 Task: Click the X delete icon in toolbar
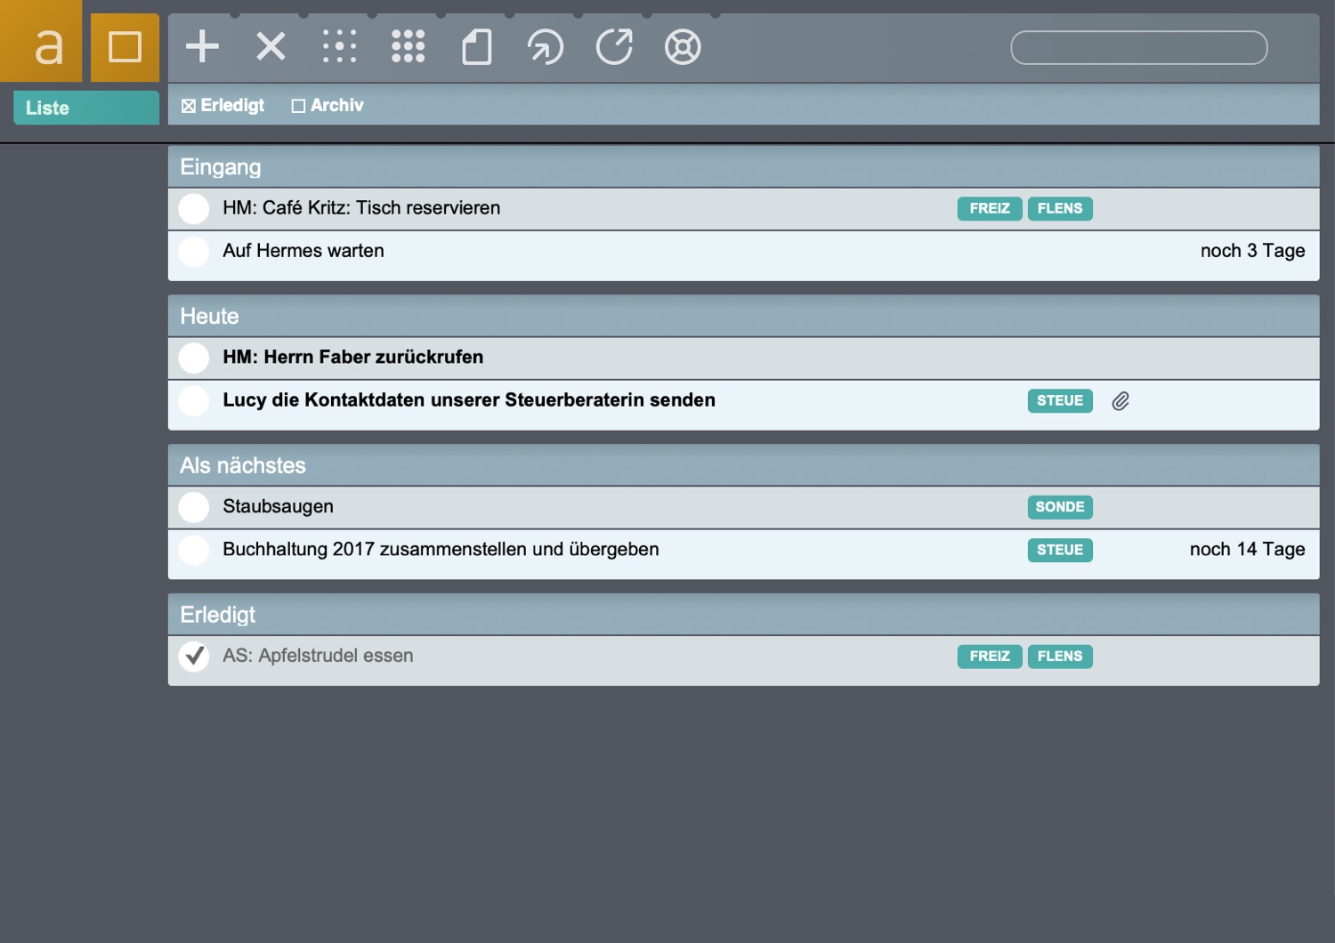click(x=271, y=46)
